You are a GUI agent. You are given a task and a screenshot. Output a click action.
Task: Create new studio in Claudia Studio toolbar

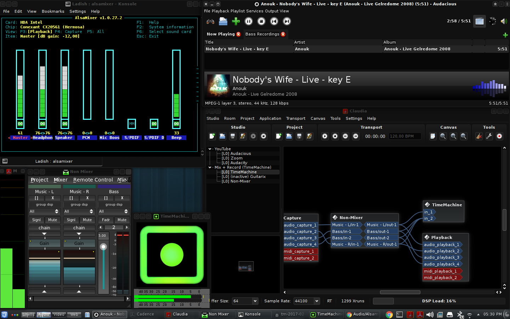click(212, 136)
